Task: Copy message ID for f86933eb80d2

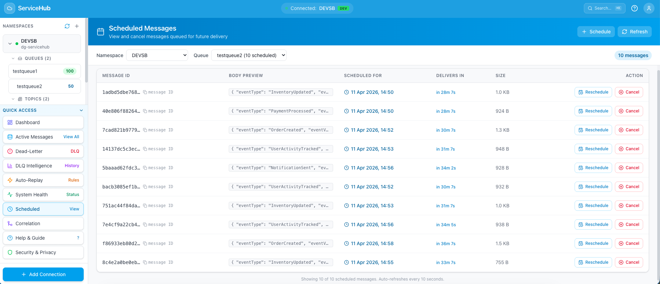Action: coord(145,243)
